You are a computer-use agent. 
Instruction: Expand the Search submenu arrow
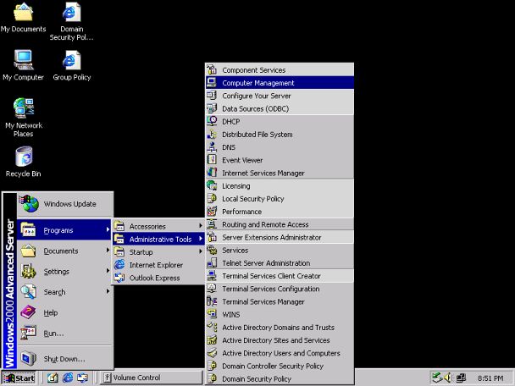108,291
